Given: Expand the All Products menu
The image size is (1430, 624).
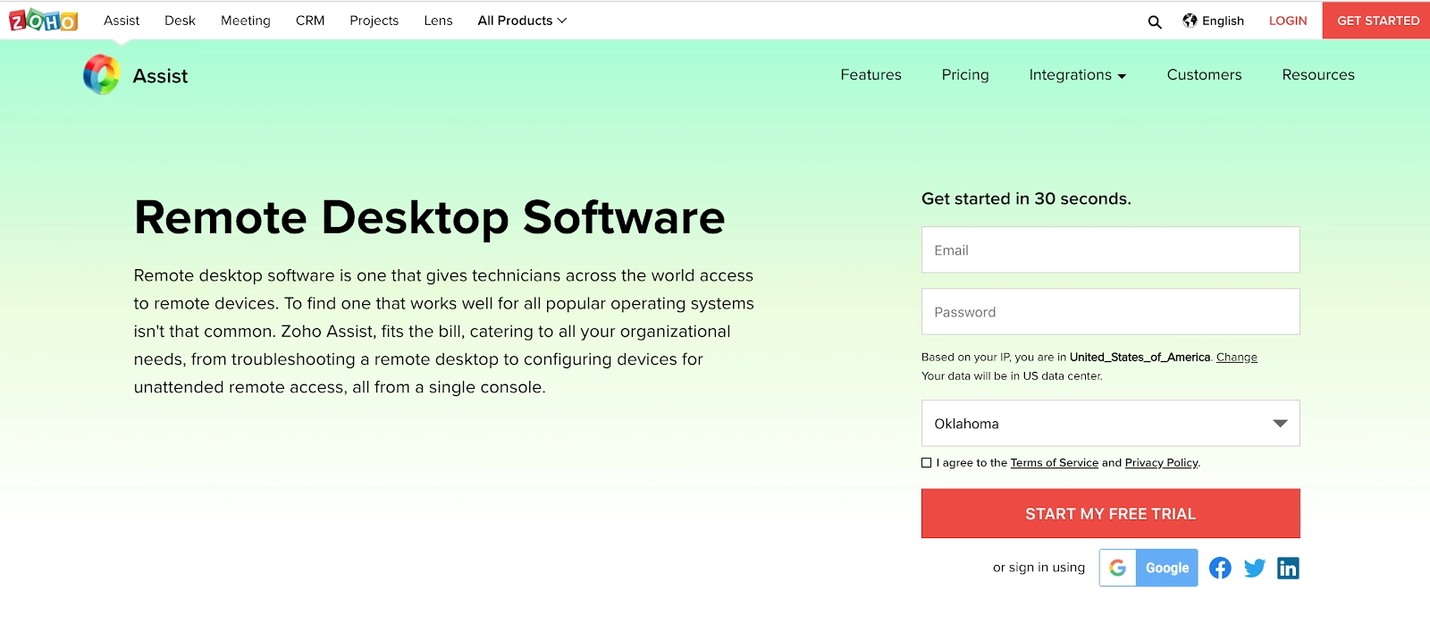Looking at the screenshot, I should pos(522,21).
